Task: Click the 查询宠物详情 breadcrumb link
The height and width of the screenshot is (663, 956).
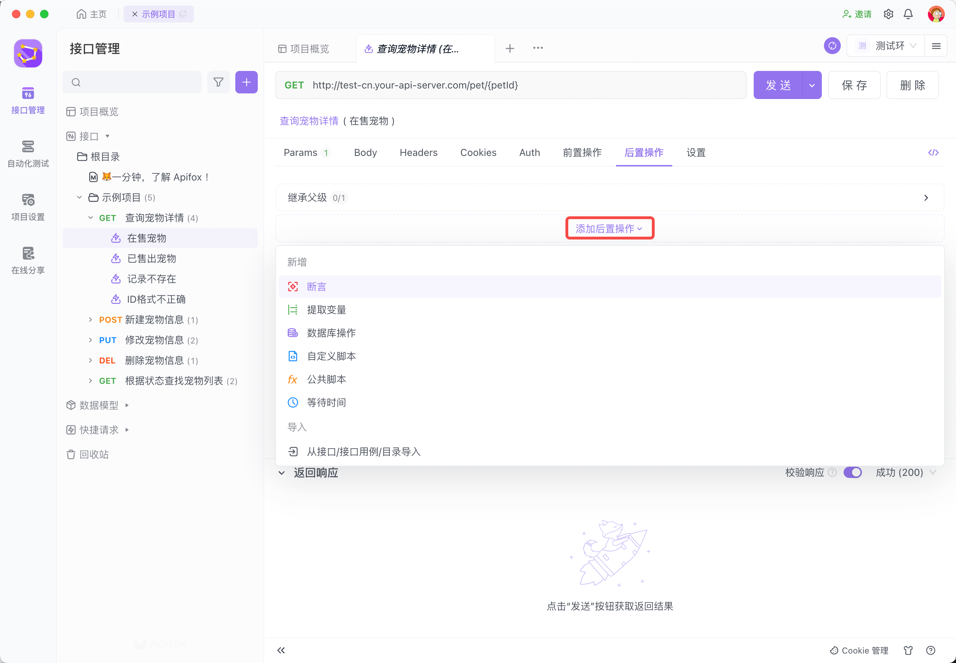Action: click(309, 121)
